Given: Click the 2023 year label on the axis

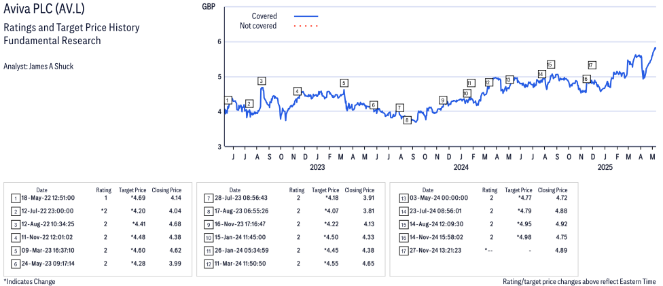Looking at the screenshot, I should (317, 168).
